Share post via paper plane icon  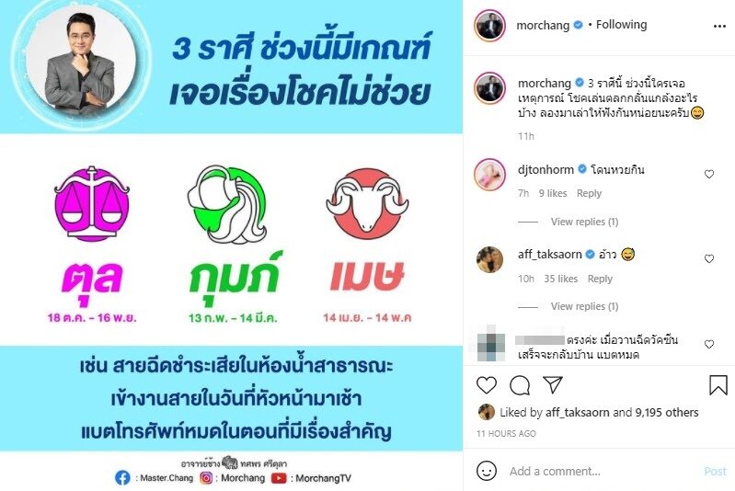click(552, 384)
